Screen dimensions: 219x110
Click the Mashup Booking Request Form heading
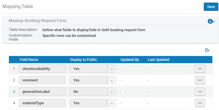[x=38, y=21]
